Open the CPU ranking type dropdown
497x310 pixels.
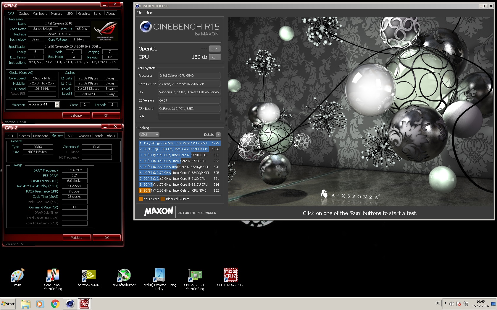(149, 135)
